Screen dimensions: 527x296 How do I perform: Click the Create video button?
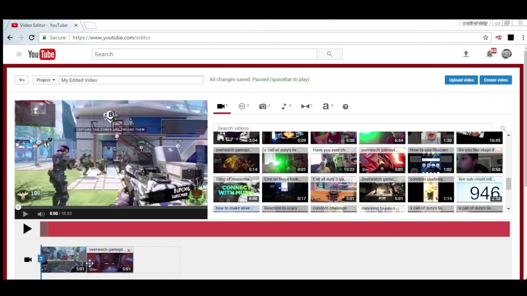496,80
